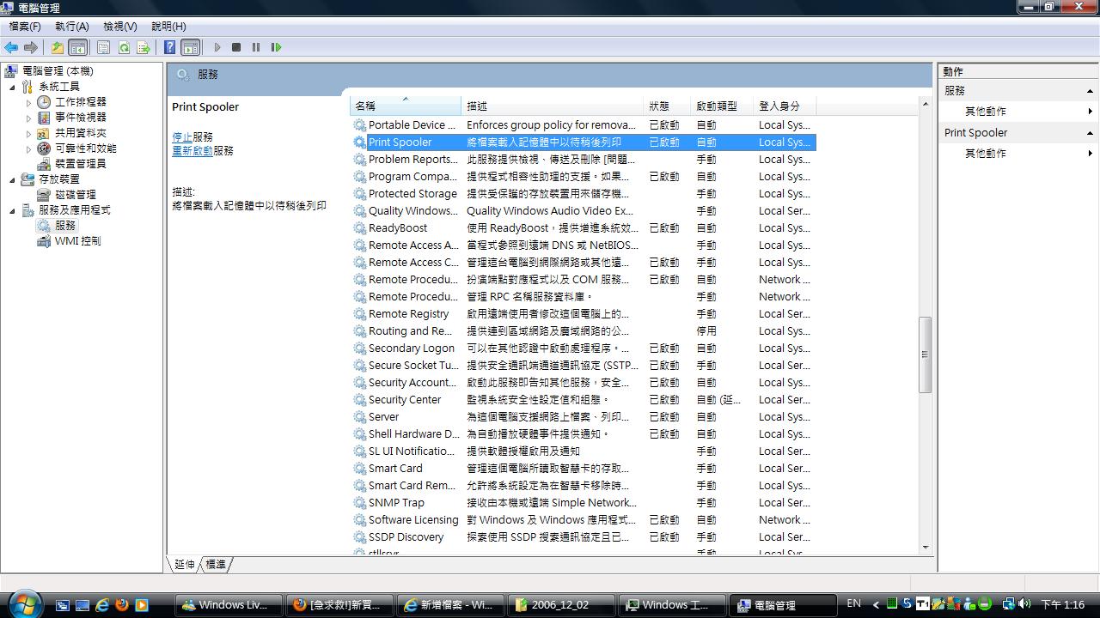The height and width of the screenshot is (618, 1100).
Task: Click the Back arrow in toolbar
Action: pyautogui.click(x=11, y=48)
